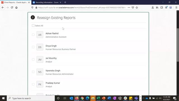Click the name Adnan Rashid
179x101 pixels.
(x=52, y=33)
